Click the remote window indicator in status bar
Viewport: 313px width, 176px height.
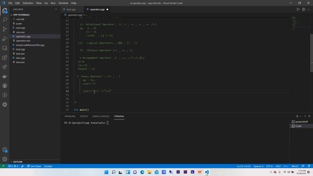3,166
